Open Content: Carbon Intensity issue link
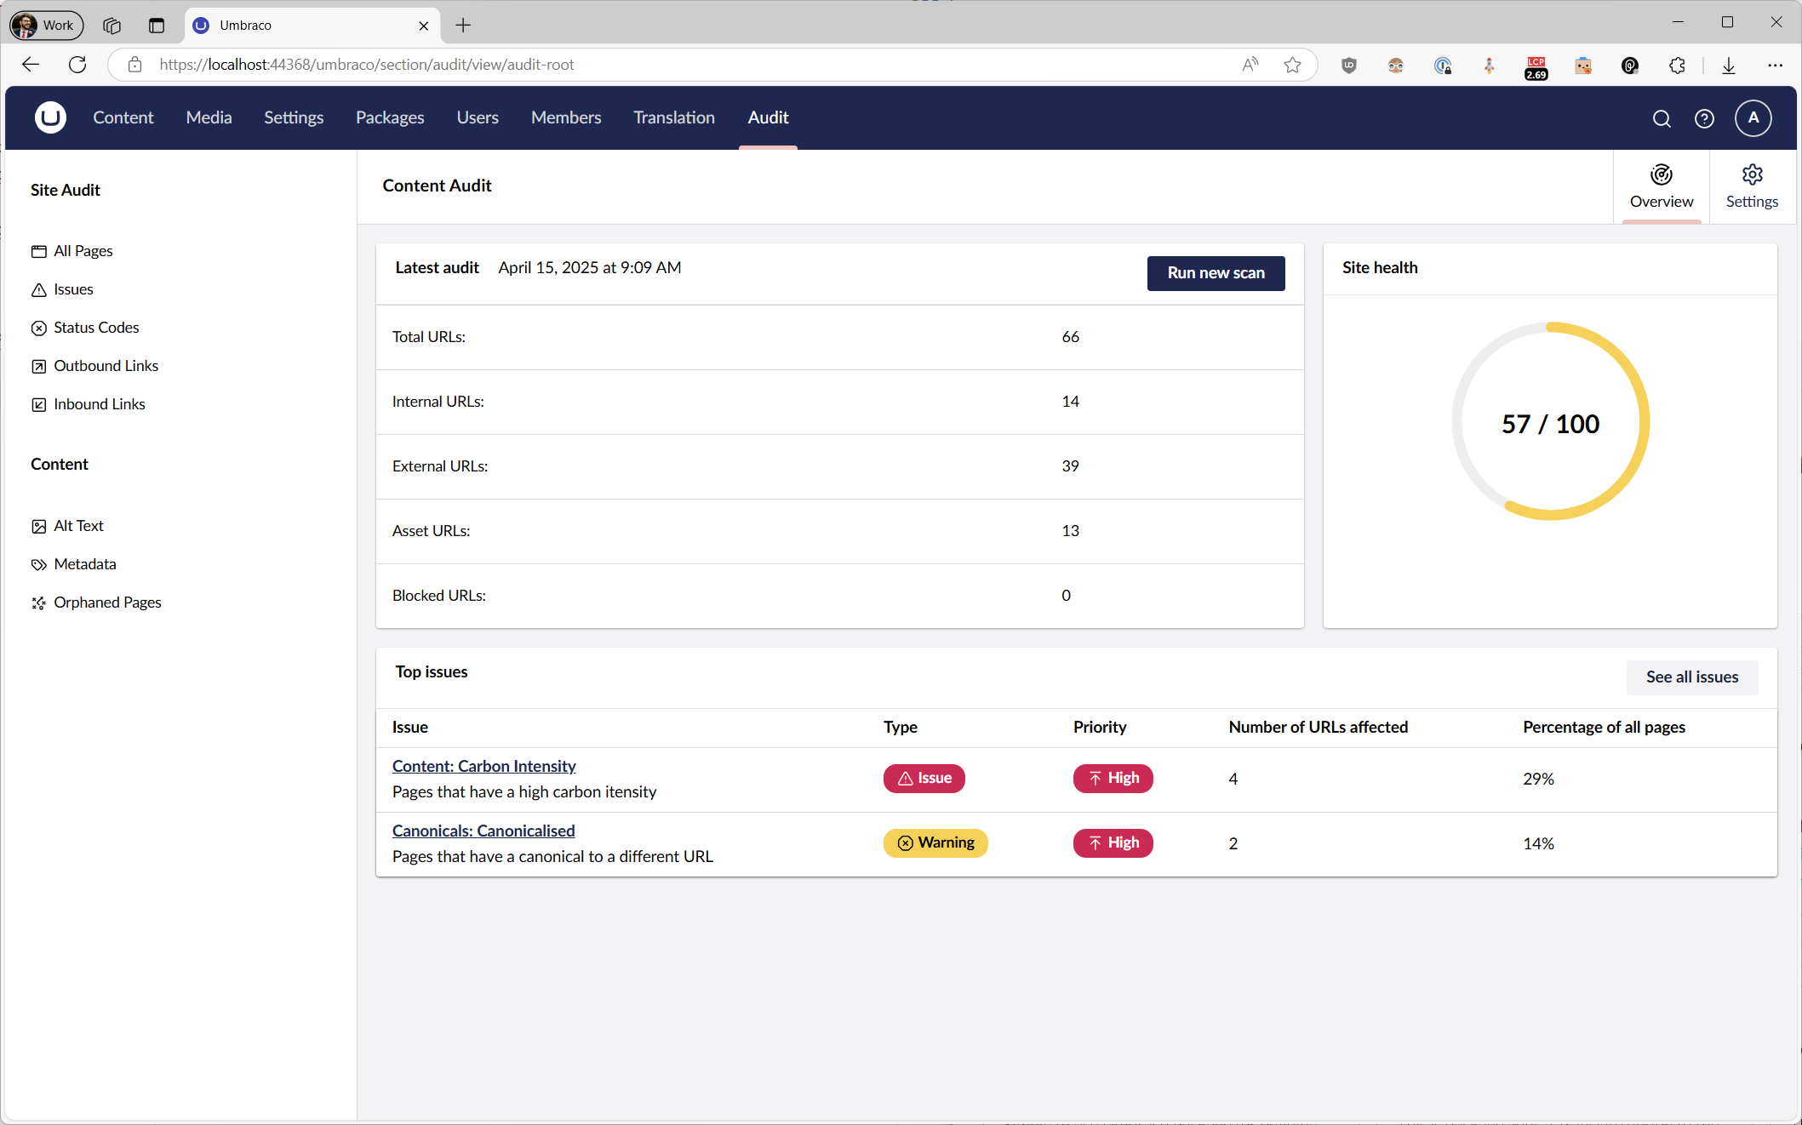The width and height of the screenshot is (1802, 1125). [483, 766]
